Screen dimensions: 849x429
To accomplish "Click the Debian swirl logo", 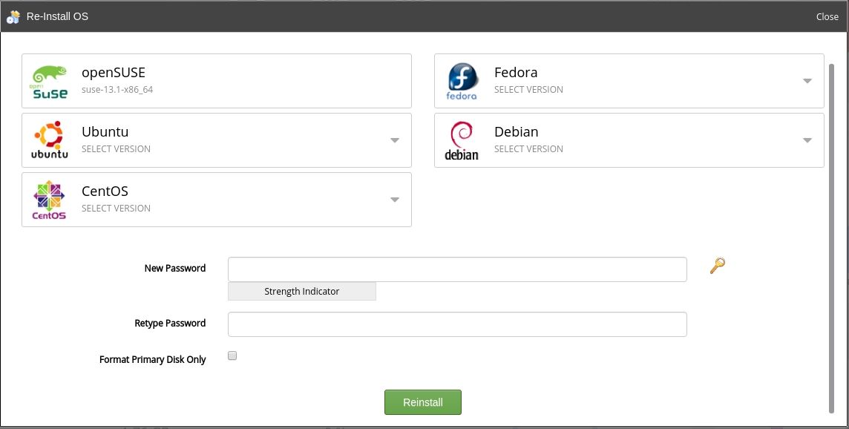I will pyautogui.click(x=462, y=141).
